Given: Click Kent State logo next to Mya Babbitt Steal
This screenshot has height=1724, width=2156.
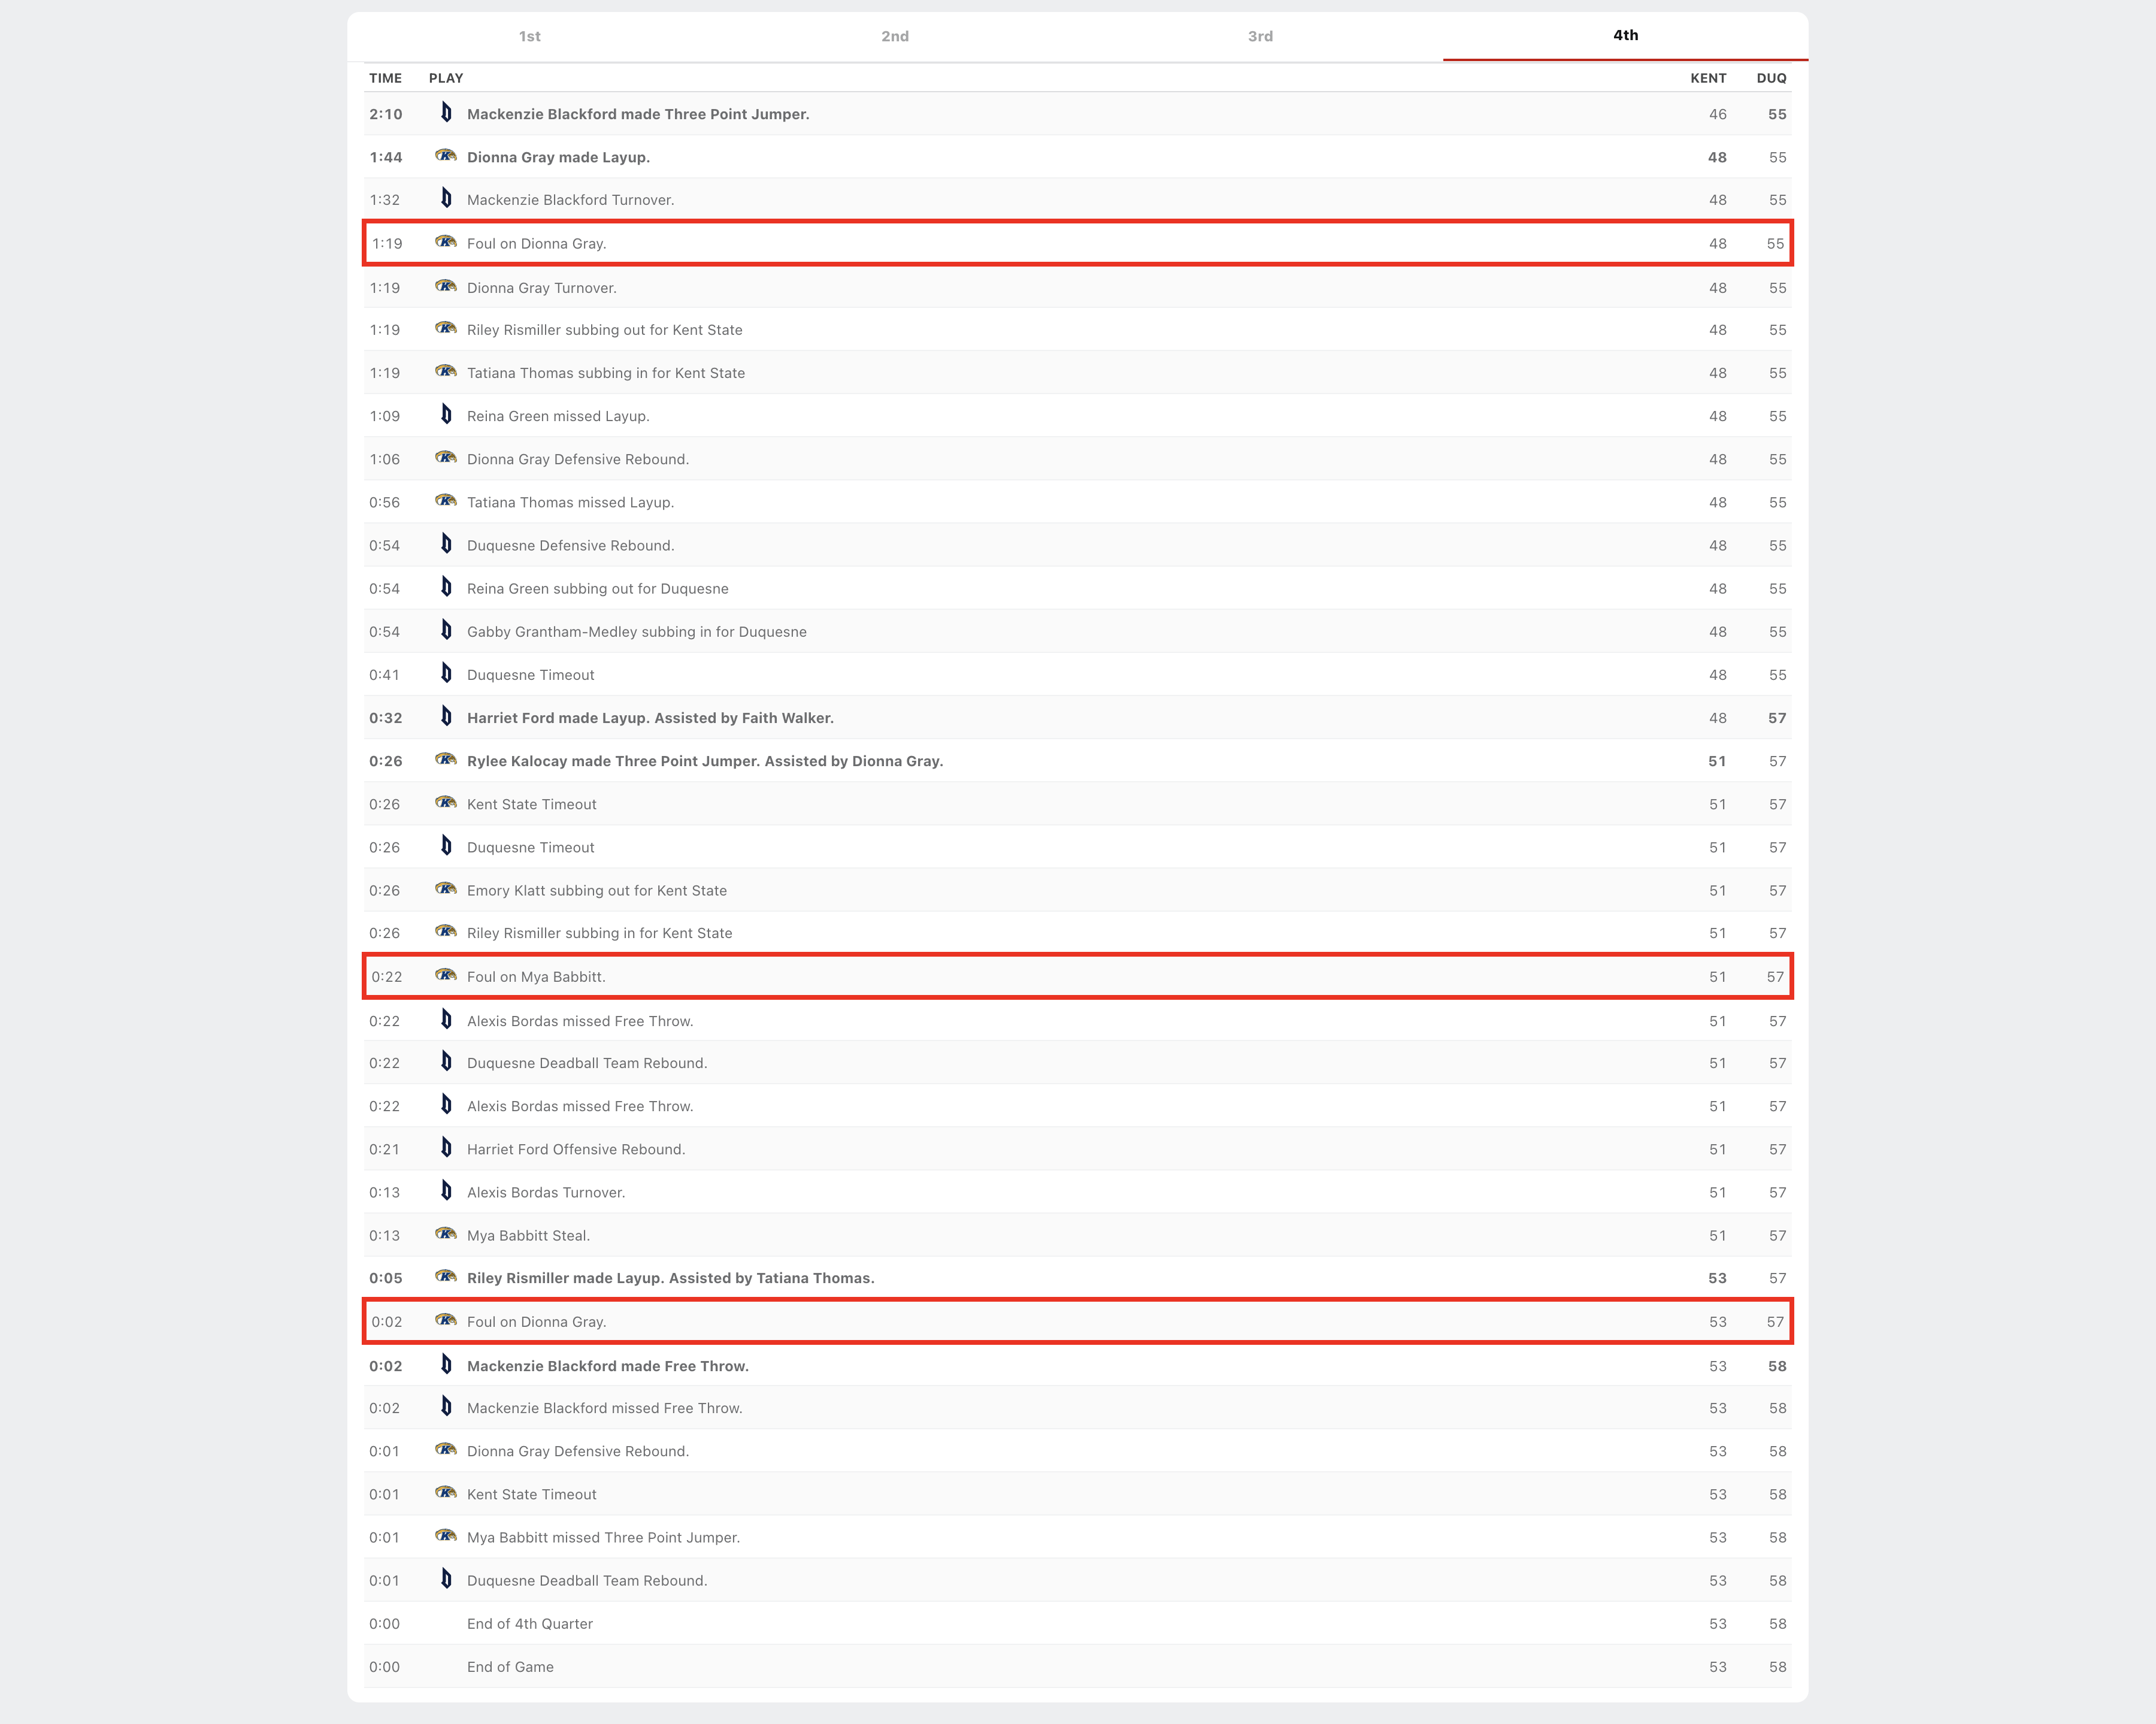Looking at the screenshot, I should click(x=446, y=1234).
